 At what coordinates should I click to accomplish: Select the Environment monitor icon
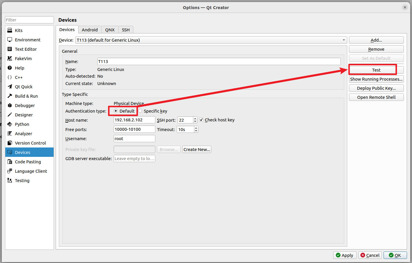click(10, 40)
